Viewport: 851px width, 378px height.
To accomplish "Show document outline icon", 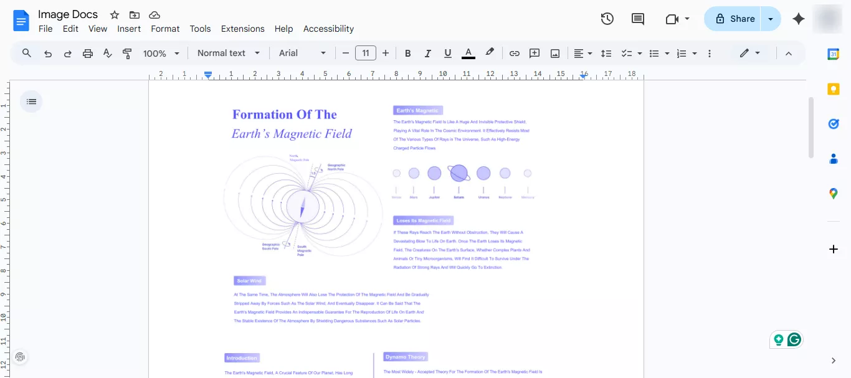I will 31,102.
